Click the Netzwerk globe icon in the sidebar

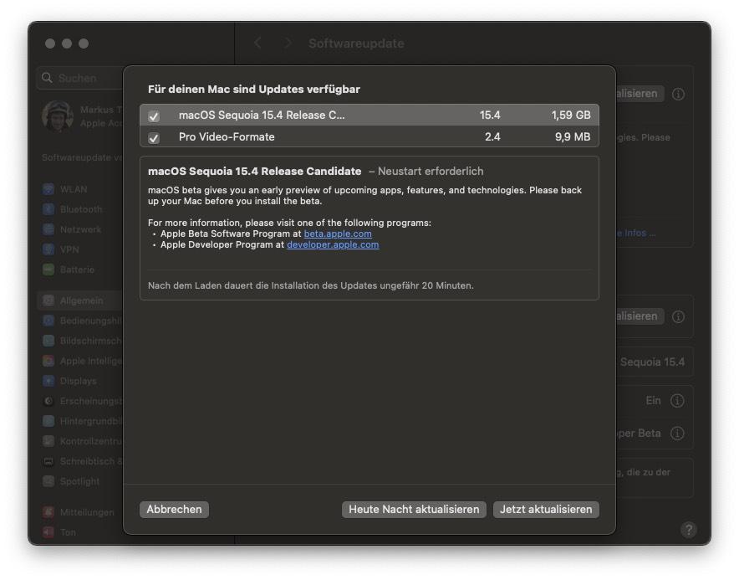(48, 229)
